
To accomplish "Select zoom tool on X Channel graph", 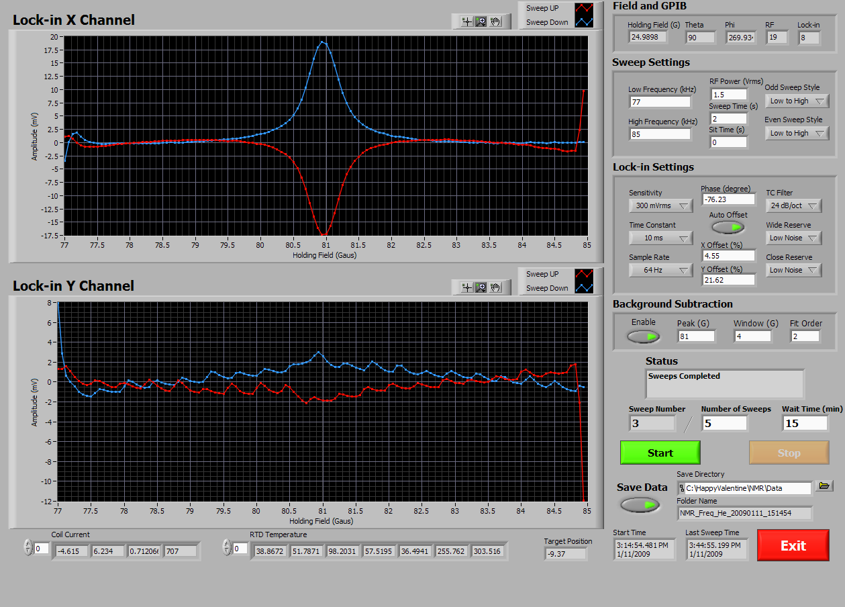I will tap(481, 21).
